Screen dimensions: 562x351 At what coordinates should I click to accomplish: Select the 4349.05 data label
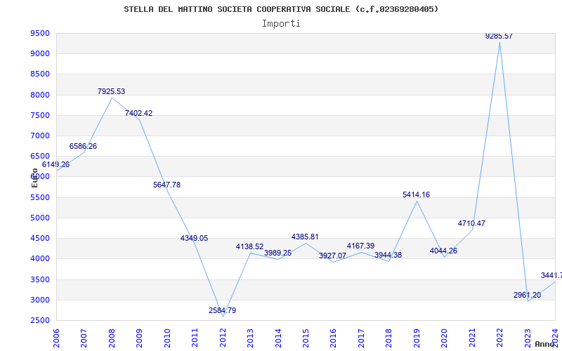195,238
